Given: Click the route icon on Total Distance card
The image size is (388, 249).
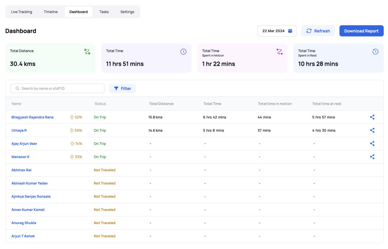Looking at the screenshot, I should [x=87, y=52].
